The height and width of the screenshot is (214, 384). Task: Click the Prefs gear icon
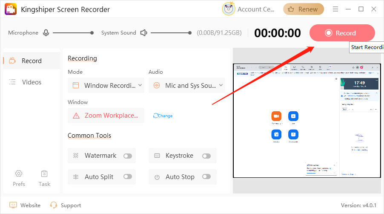pos(19,174)
